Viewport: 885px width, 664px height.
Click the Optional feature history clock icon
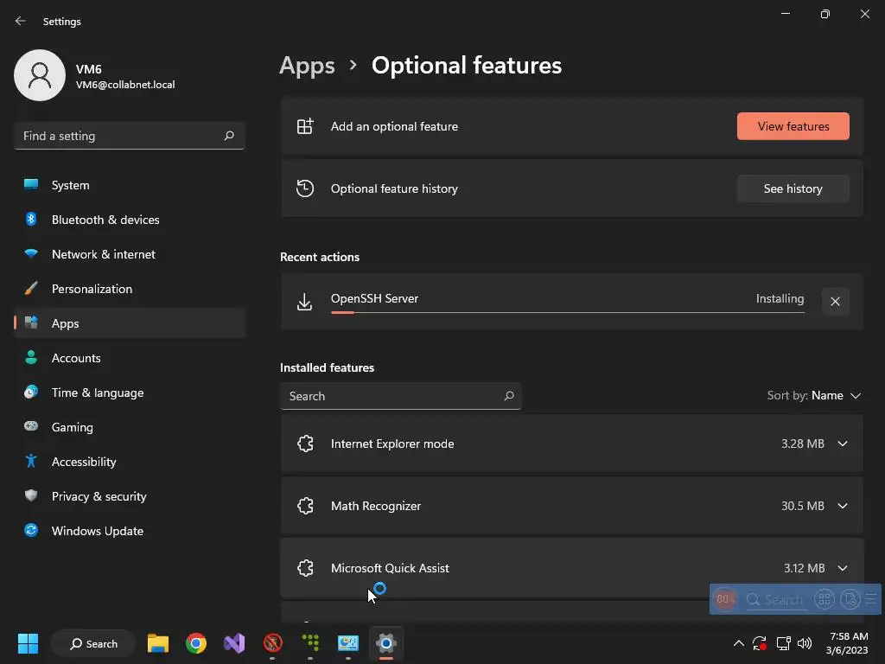[305, 188]
